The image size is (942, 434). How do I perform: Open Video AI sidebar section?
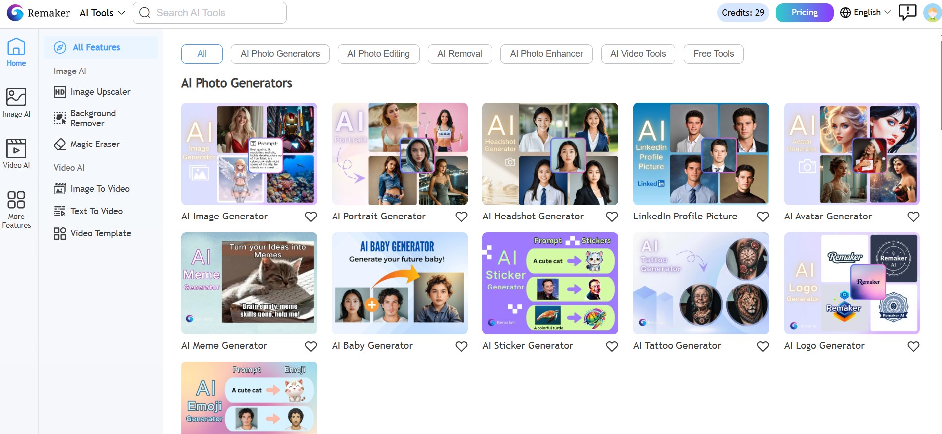click(x=16, y=154)
